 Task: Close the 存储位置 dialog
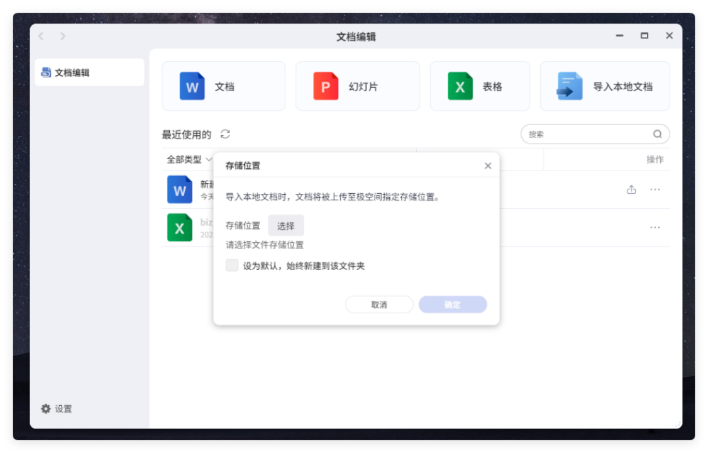point(488,166)
